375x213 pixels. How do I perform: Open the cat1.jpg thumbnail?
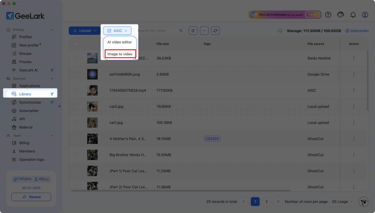point(92,123)
